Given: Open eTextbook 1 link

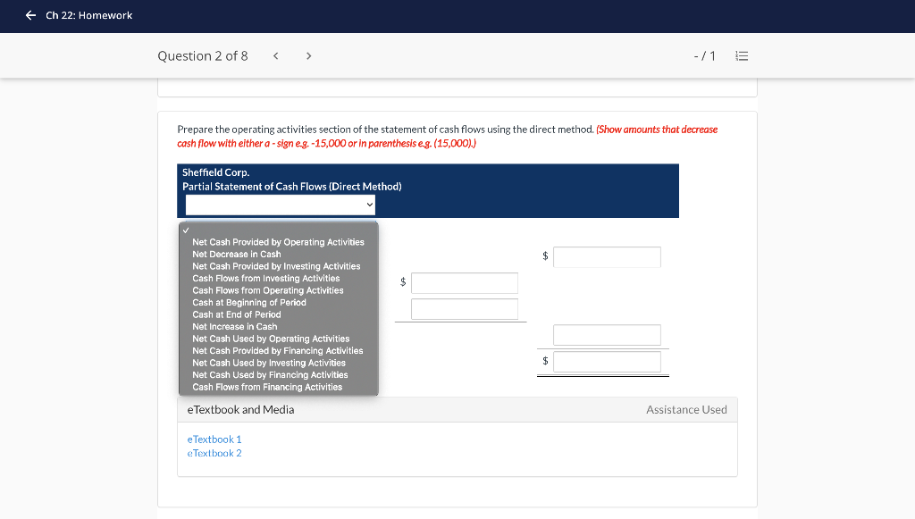Looking at the screenshot, I should pyautogui.click(x=214, y=439).
